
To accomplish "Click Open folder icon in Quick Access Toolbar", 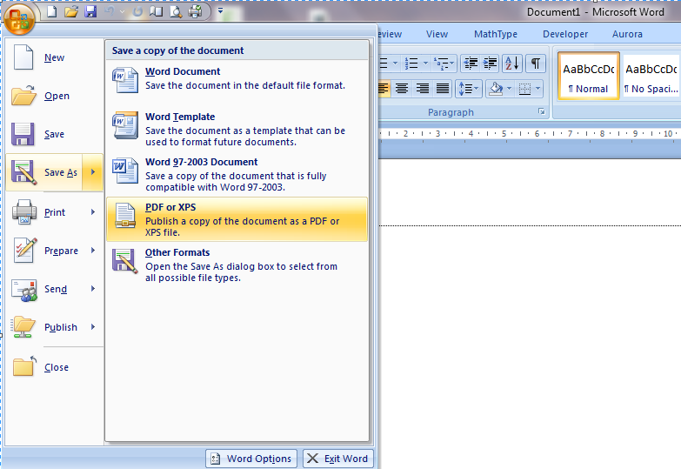I will [x=70, y=11].
